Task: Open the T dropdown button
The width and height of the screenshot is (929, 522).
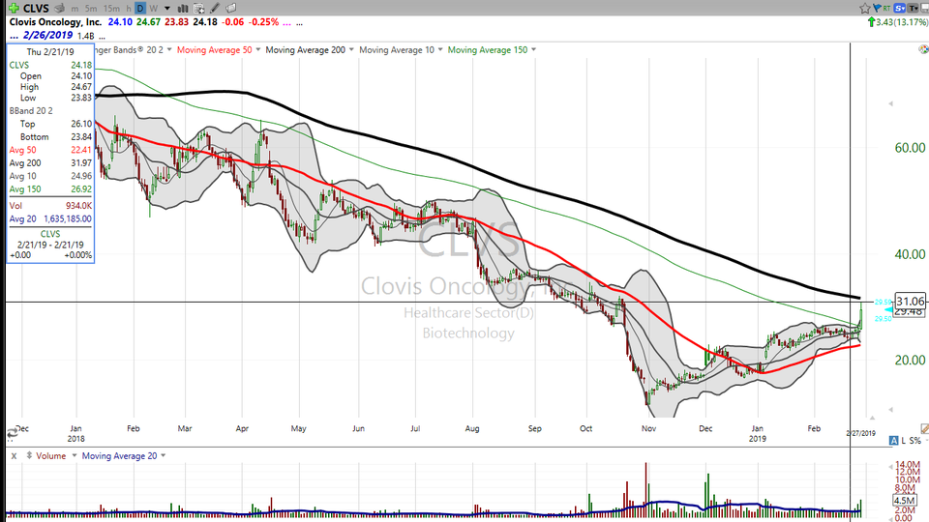Action: 913,9
